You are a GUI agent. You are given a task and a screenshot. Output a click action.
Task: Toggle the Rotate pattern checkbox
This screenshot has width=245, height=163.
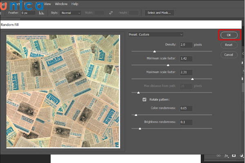(x=144, y=99)
